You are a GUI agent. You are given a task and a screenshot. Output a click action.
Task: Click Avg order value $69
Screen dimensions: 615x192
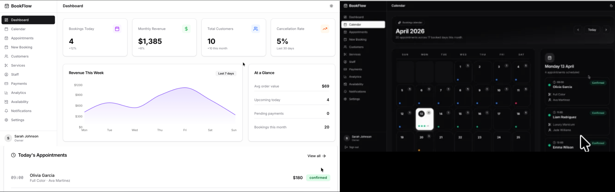tap(291, 86)
